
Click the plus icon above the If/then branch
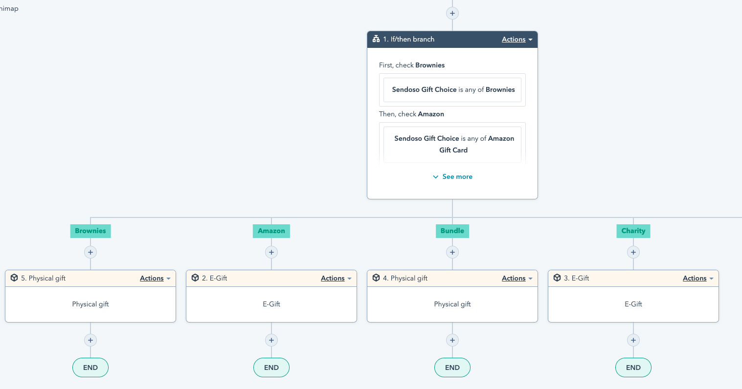click(452, 13)
